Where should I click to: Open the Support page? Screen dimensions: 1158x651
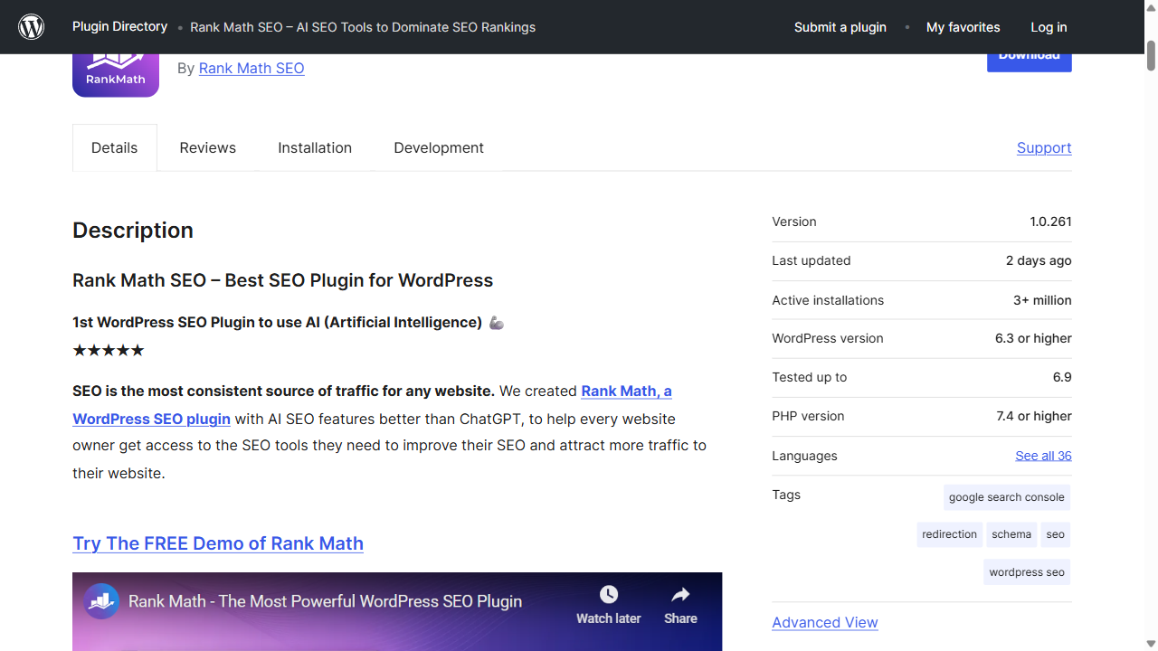point(1043,147)
